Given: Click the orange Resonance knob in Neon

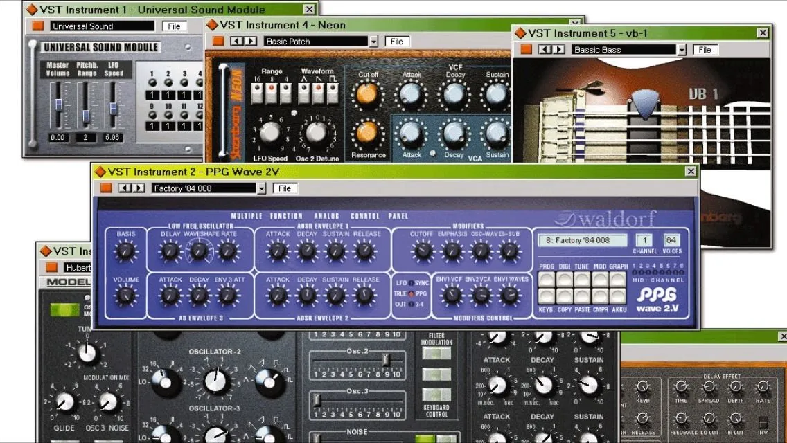Looking at the screenshot, I should click(x=367, y=133).
